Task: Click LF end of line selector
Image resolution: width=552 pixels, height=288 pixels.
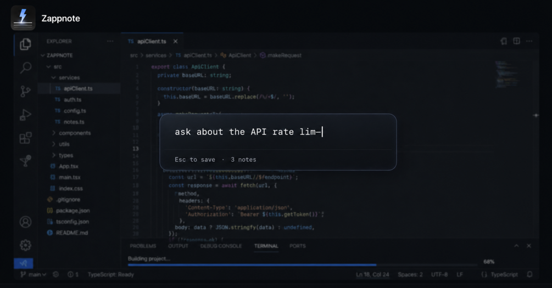Action: [460, 274]
